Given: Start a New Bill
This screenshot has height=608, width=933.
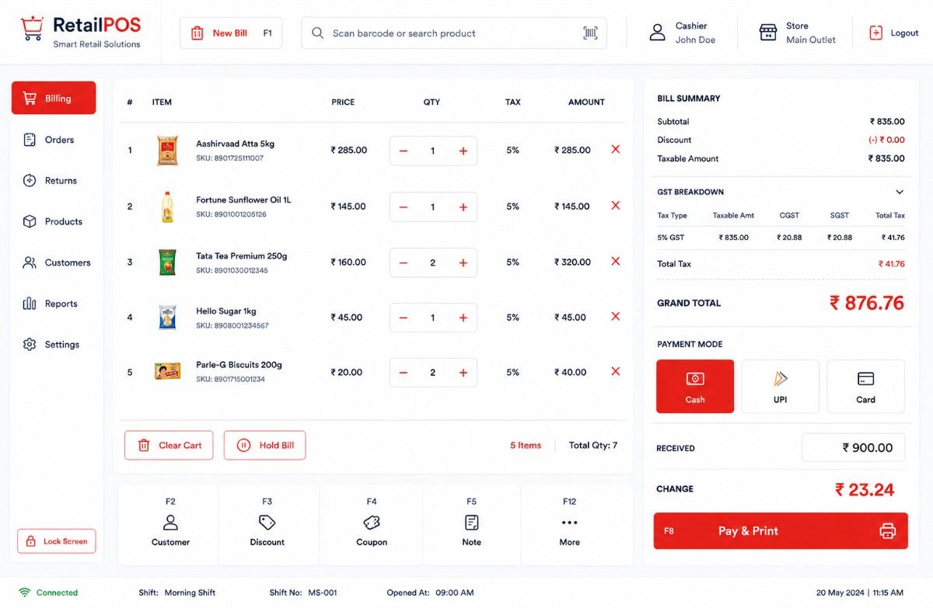Looking at the screenshot, I should coord(231,33).
